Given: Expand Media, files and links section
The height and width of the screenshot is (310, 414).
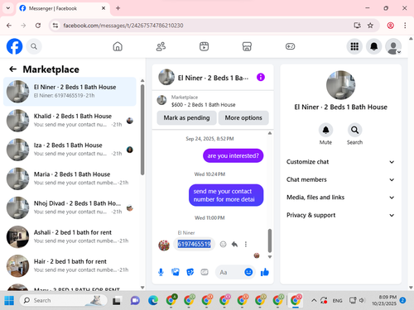Looking at the screenshot, I should [x=340, y=198].
